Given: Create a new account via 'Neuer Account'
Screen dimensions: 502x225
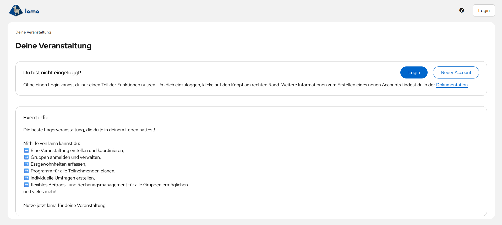Looking at the screenshot, I should coord(456,72).
